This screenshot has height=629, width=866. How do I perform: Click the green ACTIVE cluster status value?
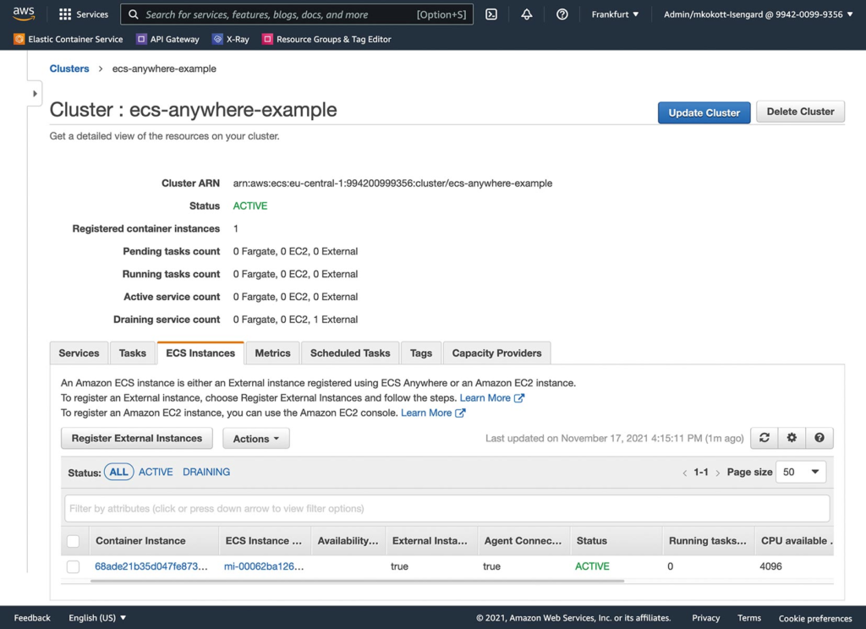pos(250,205)
